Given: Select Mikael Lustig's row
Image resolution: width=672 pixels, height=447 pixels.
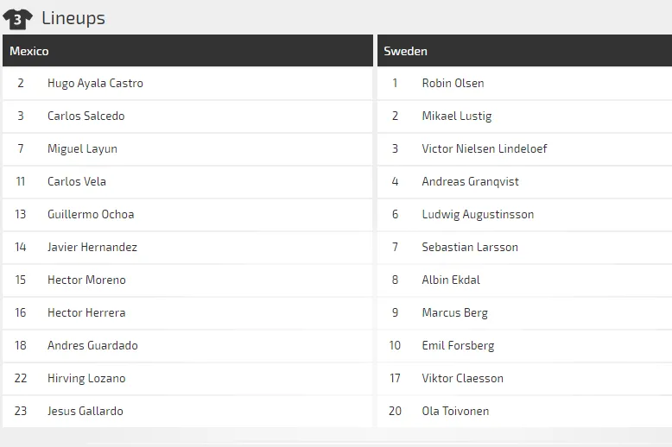Looking at the screenshot, I should [x=456, y=116].
